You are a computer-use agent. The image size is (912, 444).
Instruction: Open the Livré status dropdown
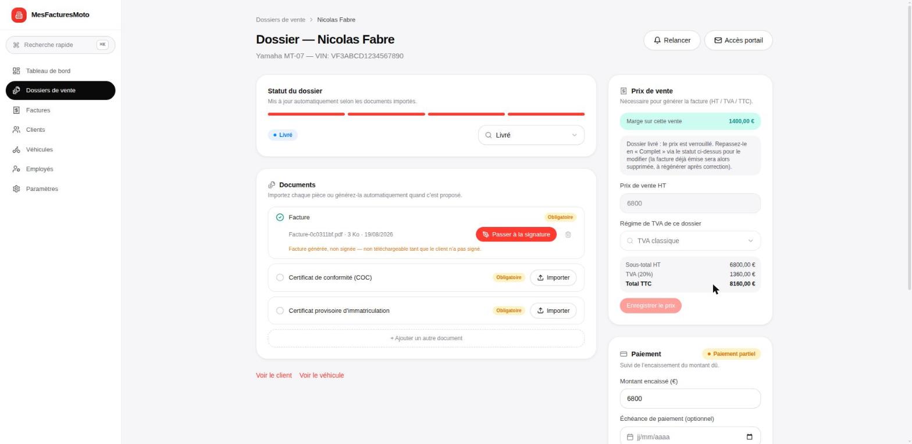click(x=531, y=135)
